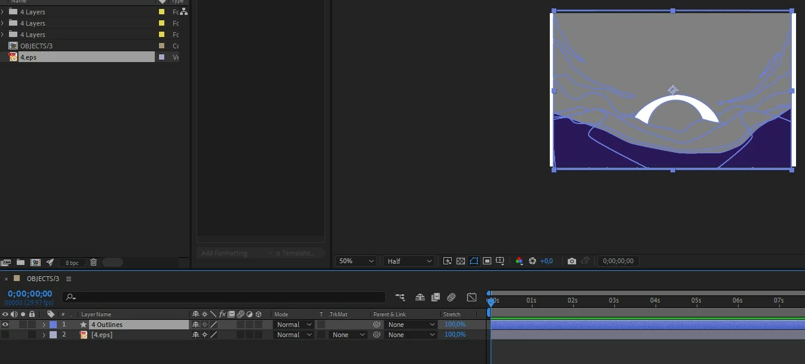
Task: Expand the 4 Outlines layer properties
Action: pyautogui.click(x=44, y=325)
